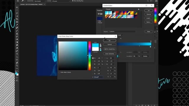The width and height of the screenshot is (189, 106).
Task: Click OK in Color Picker dialog
Action: tap(110, 41)
